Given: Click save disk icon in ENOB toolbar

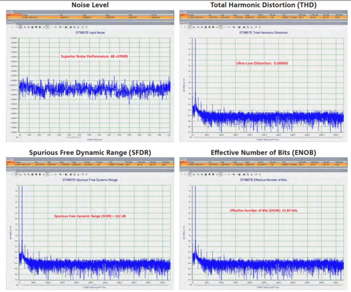Looking at the screenshot, I should [239, 174].
